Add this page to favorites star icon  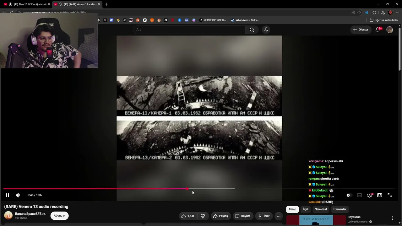tap(359, 13)
